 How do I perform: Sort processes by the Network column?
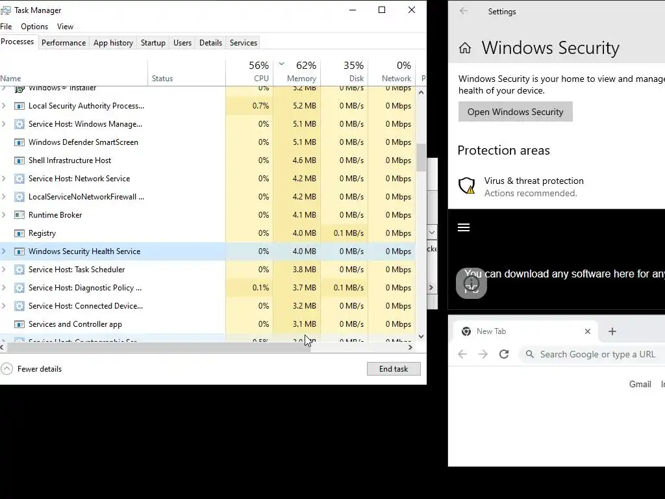coord(392,72)
